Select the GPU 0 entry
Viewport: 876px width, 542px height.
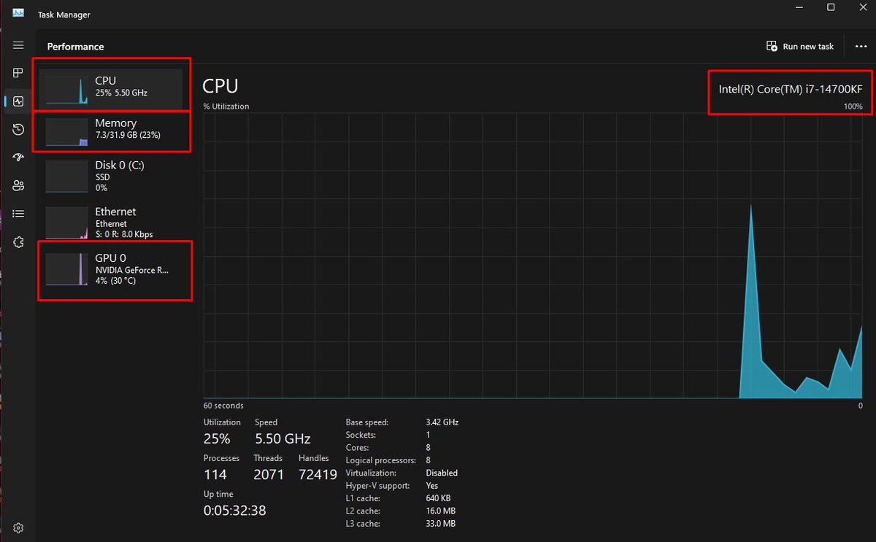(x=110, y=268)
